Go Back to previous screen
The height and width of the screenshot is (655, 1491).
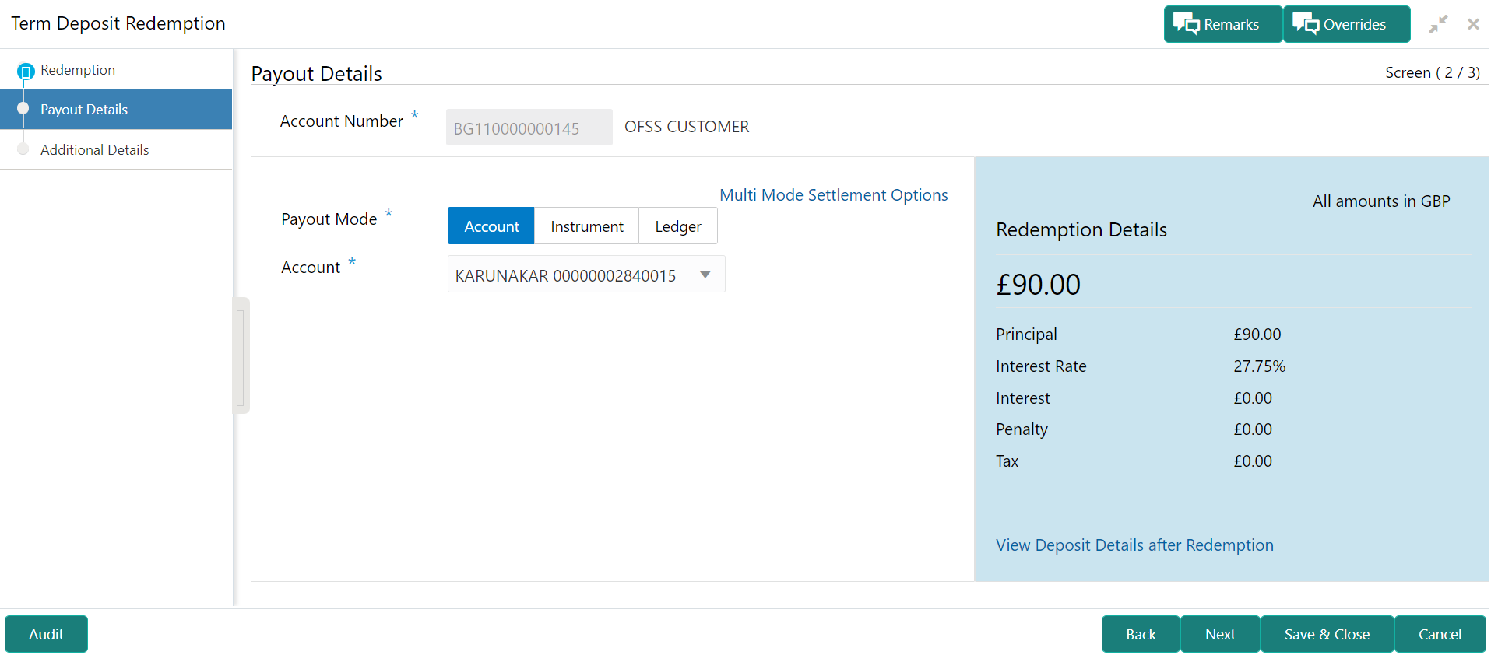1141,634
